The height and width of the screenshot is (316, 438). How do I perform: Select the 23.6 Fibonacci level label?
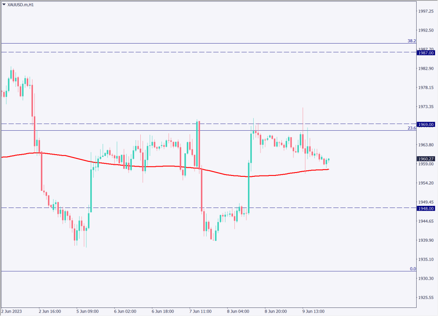pyautogui.click(x=411, y=128)
